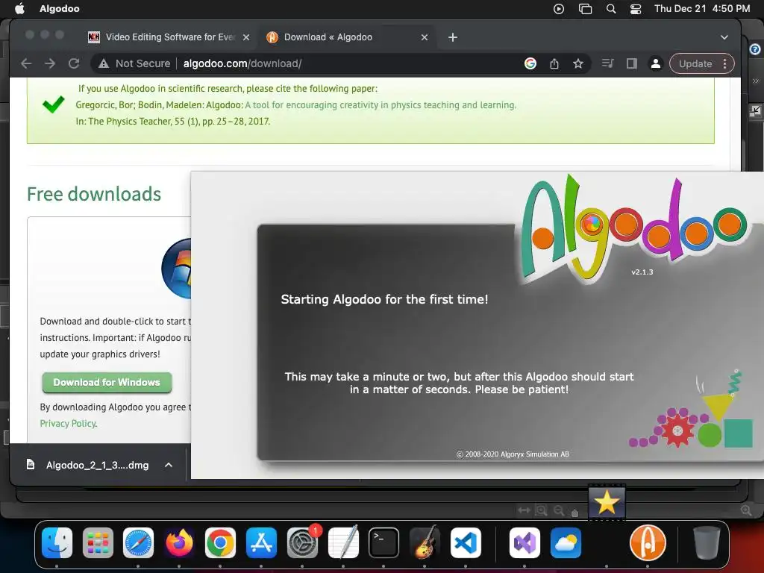The image size is (764, 573).
Task: Open GarageBand from the Dock
Action: pos(425,542)
